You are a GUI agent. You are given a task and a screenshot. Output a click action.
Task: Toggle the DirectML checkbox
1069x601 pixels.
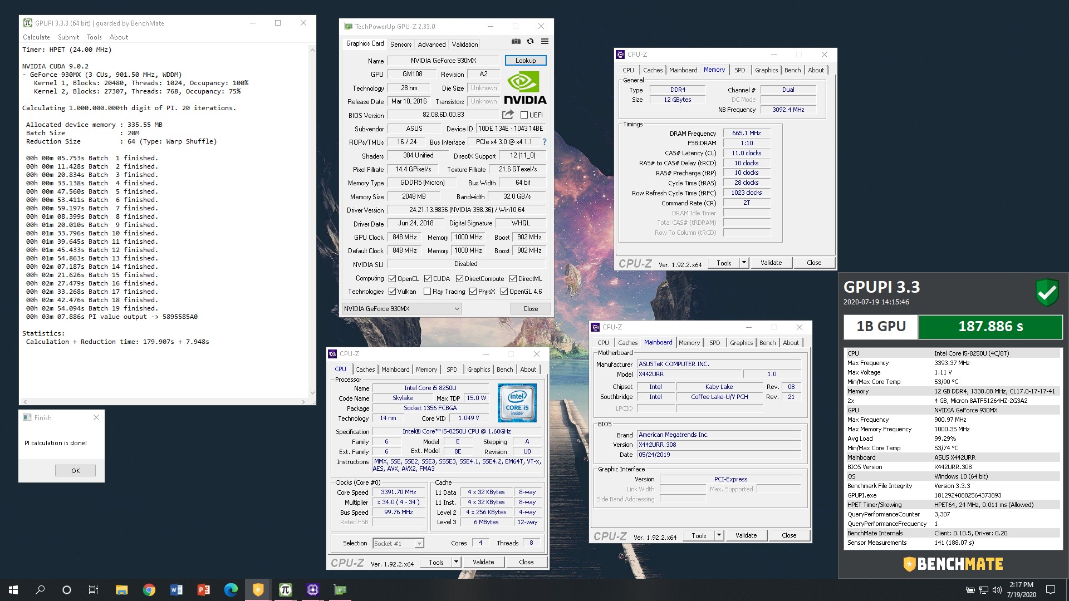(x=513, y=279)
